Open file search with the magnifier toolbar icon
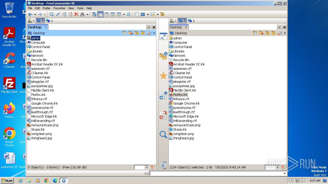This screenshot has width=328, height=184. 52,15
